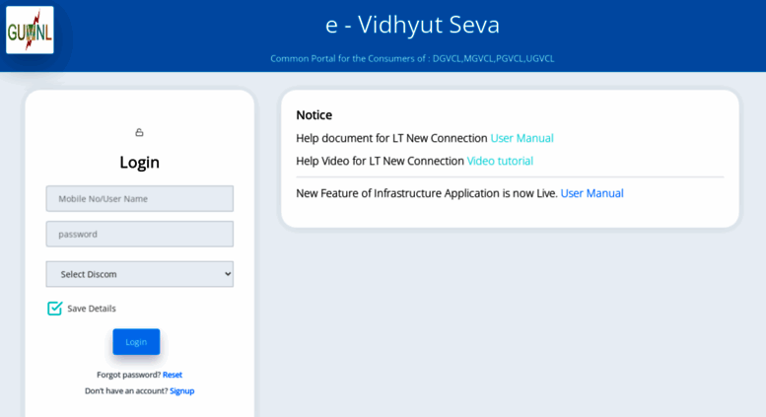This screenshot has height=417, width=766.
Task: Click the 'Forgot password?' text
Action: (128, 375)
